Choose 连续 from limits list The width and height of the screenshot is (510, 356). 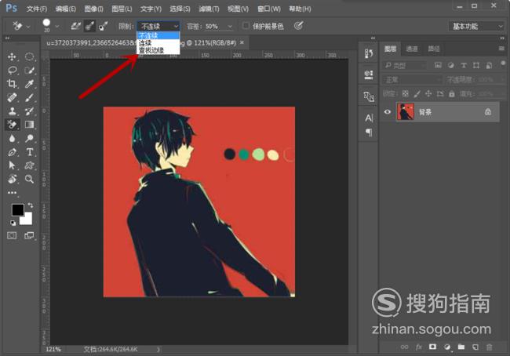[x=158, y=43]
